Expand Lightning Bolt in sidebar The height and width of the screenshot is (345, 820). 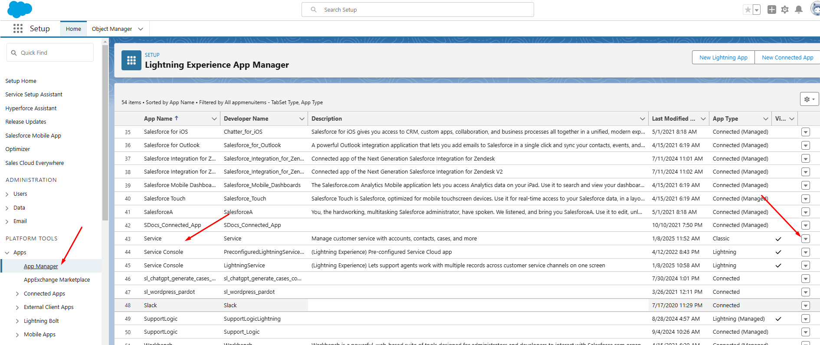pyautogui.click(x=17, y=321)
